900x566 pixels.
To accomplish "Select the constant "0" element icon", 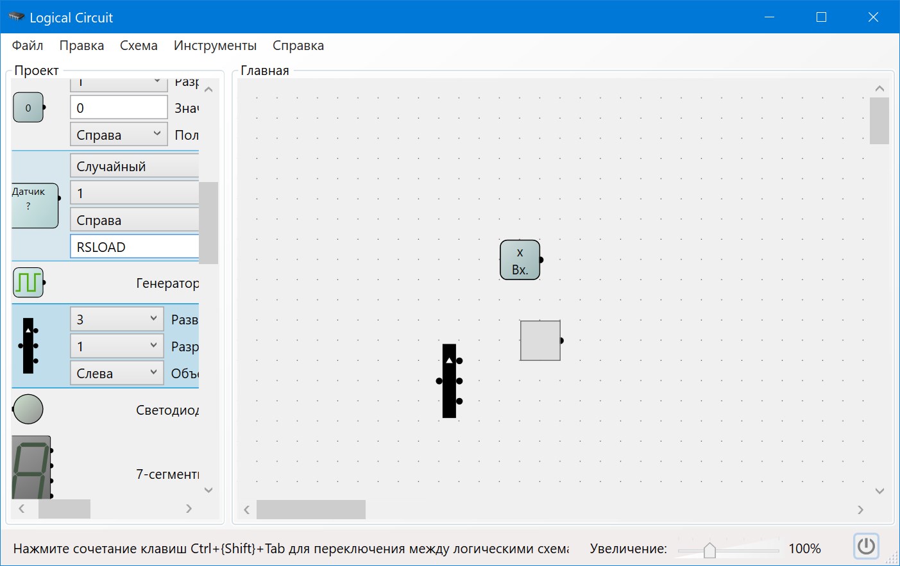I will (x=28, y=107).
